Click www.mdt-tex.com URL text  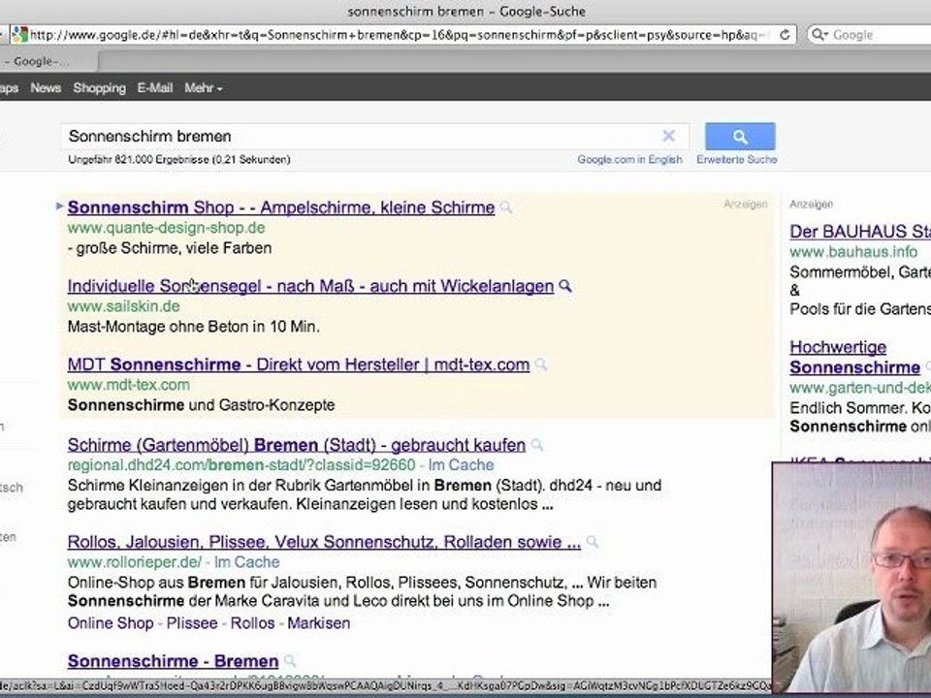click(129, 385)
